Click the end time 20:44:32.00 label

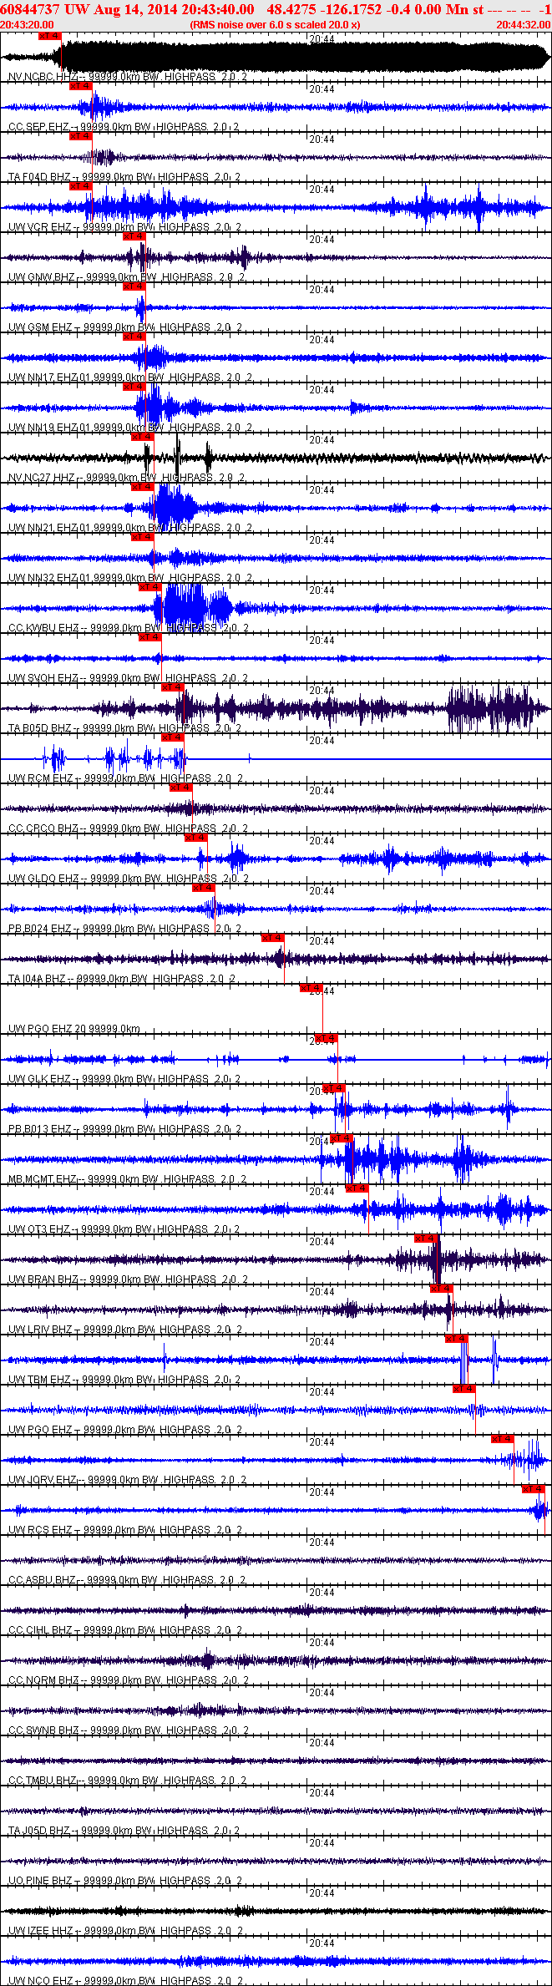coord(523,25)
